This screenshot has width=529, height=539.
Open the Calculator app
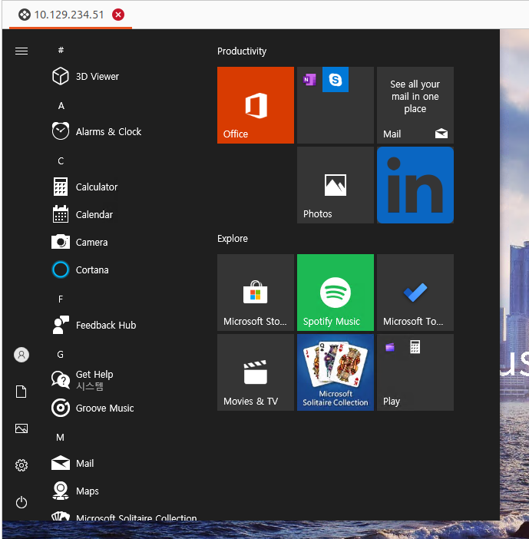(x=84, y=187)
